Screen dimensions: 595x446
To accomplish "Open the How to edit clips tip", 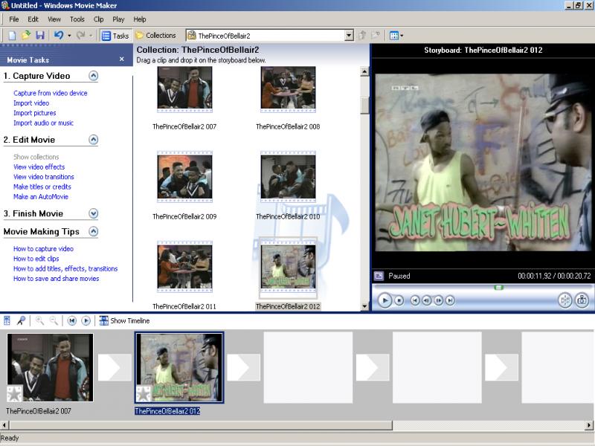I will coord(36,259).
